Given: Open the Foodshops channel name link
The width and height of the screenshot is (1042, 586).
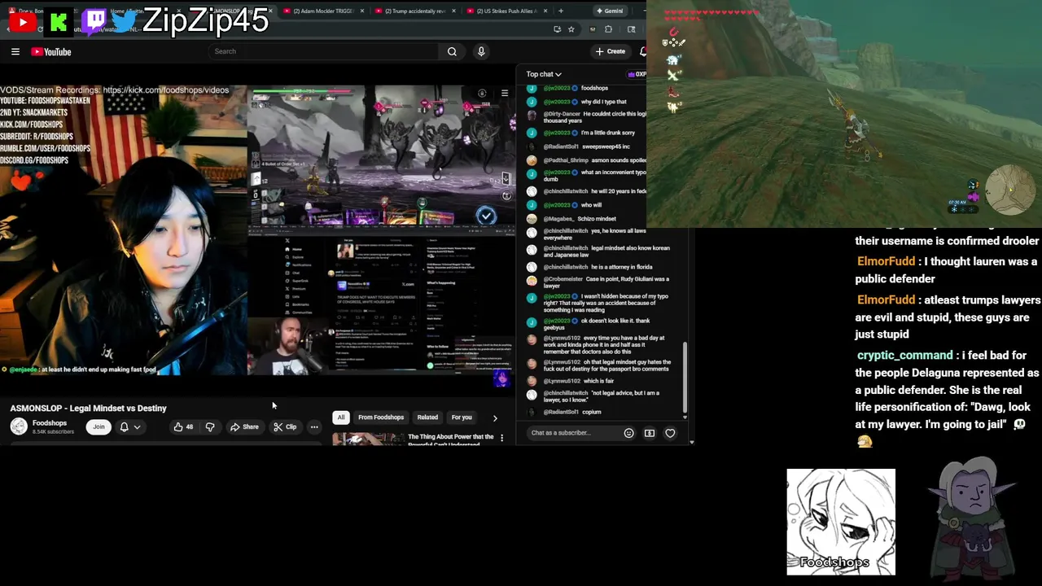Looking at the screenshot, I should tap(50, 423).
